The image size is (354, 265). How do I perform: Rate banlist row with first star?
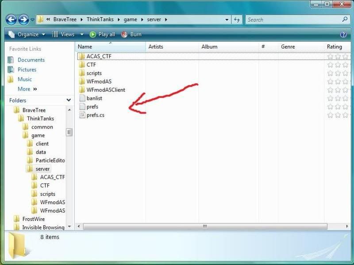pos(330,98)
